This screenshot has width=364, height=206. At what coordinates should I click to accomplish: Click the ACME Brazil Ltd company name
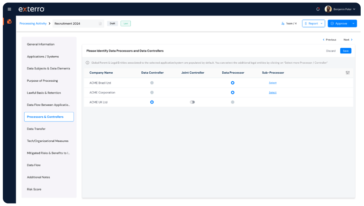pyautogui.click(x=100, y=83)
